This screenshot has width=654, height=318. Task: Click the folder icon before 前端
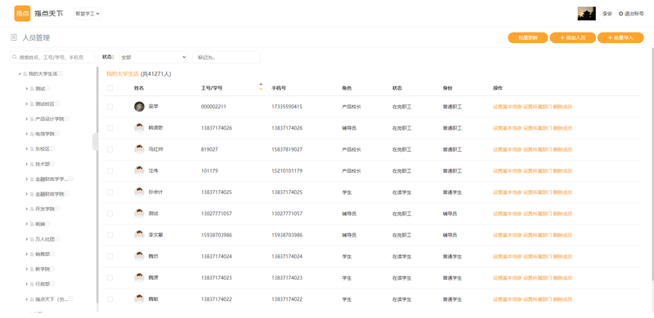click(x=32, y=224)
